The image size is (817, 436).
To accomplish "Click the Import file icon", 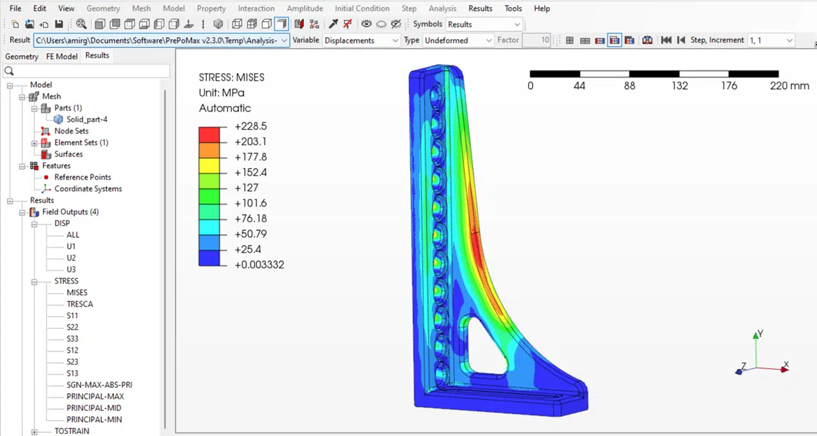I will (44, 24).
